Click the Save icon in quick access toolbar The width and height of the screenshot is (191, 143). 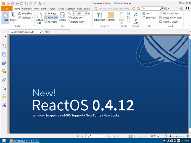click(x=13, y=3)
